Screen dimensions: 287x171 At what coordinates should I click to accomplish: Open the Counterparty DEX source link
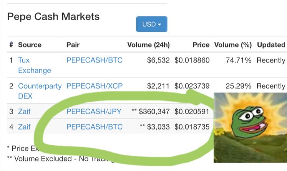40,91
